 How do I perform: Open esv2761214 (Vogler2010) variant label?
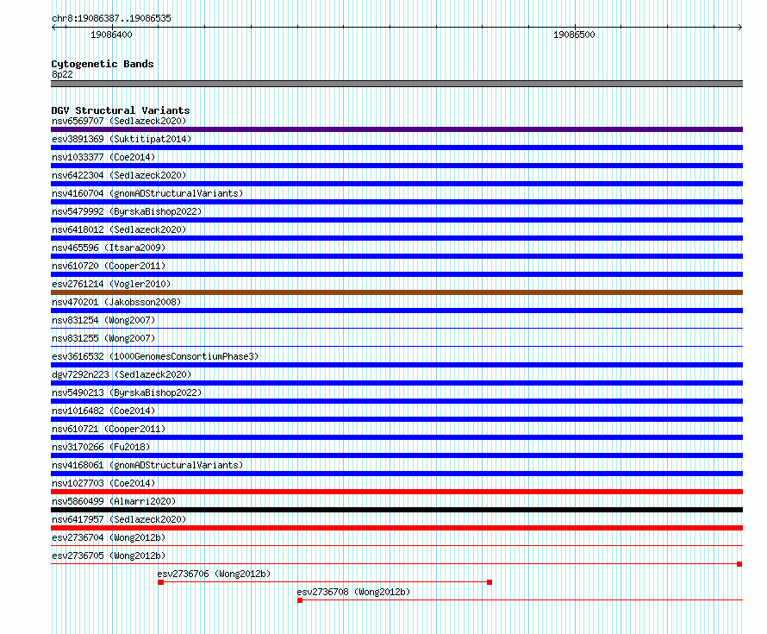111,284
